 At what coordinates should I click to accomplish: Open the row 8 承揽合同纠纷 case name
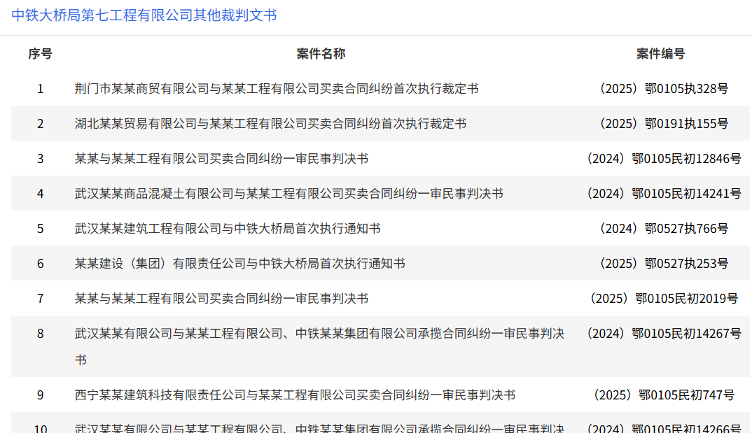pos(319,334)
